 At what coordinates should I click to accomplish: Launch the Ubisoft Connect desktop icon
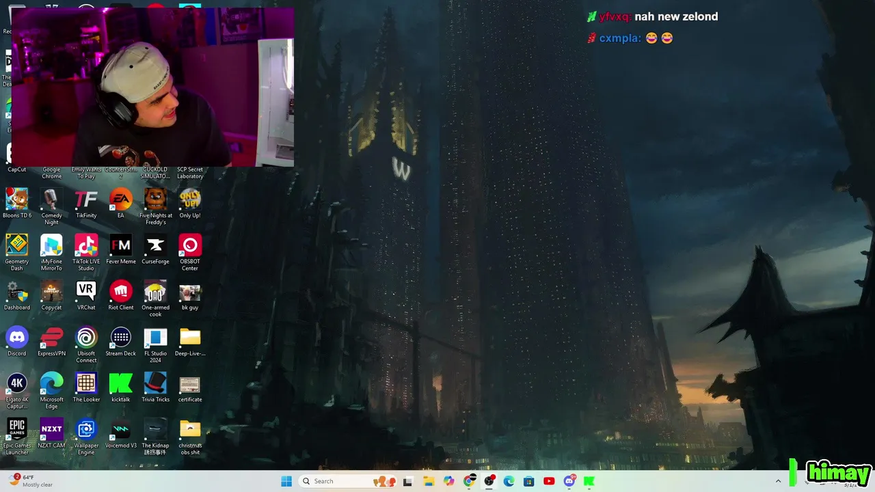click(86, 345)
